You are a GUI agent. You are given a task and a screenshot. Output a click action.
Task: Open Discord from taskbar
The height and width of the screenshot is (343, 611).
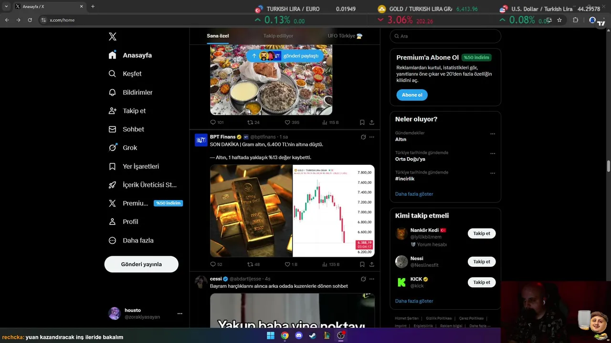[x=299, y=335]
